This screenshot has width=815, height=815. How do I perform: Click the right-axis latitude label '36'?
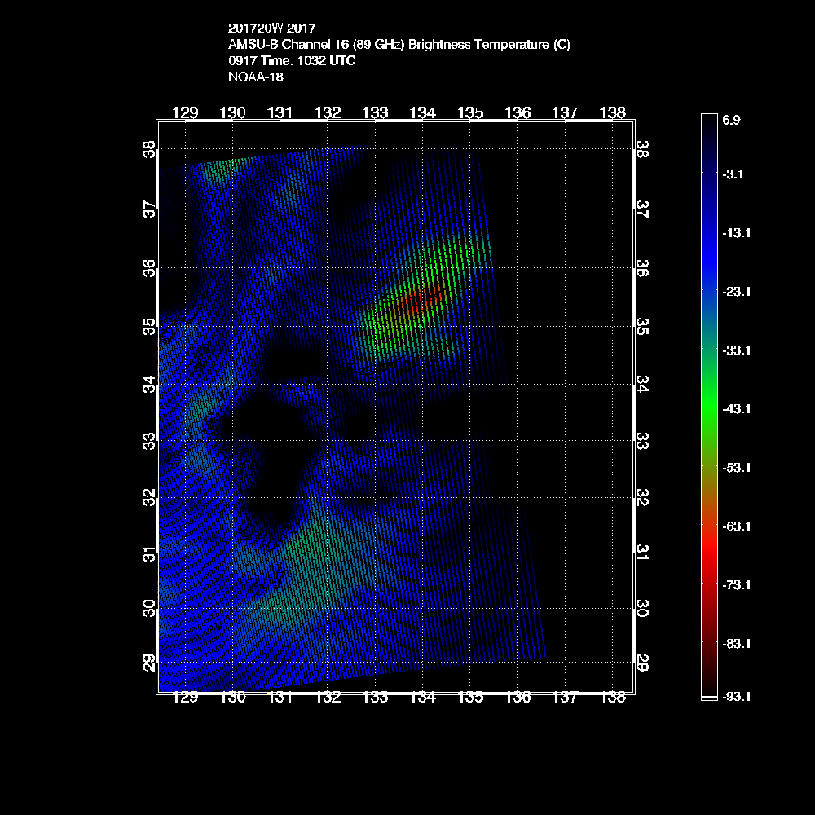(642, 268)
